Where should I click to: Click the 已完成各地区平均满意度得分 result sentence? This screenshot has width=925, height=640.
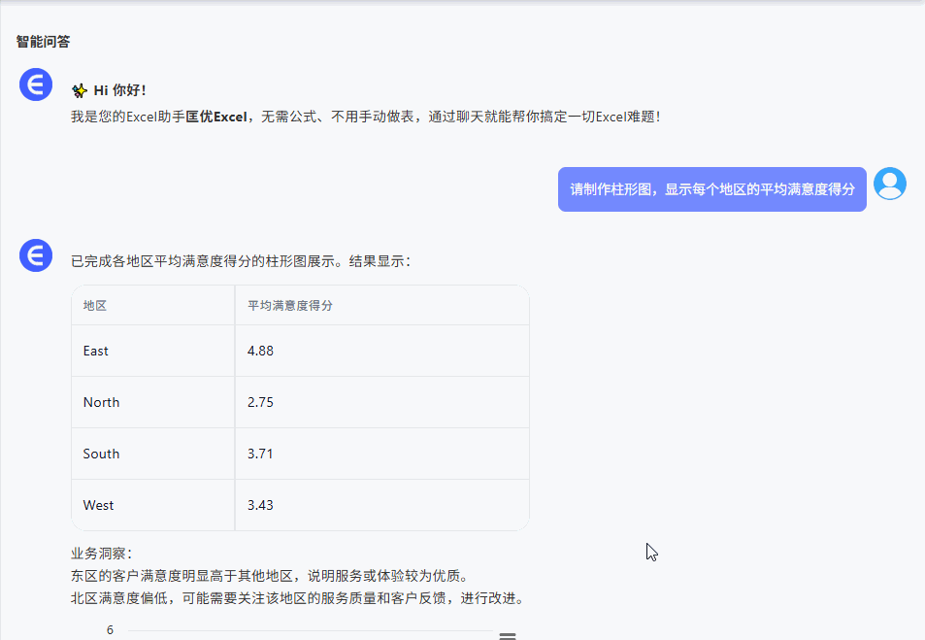[241, 261]
